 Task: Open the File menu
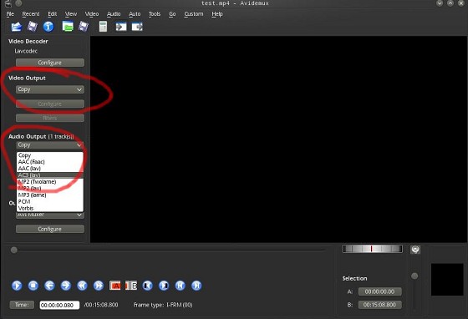(10, 14)
